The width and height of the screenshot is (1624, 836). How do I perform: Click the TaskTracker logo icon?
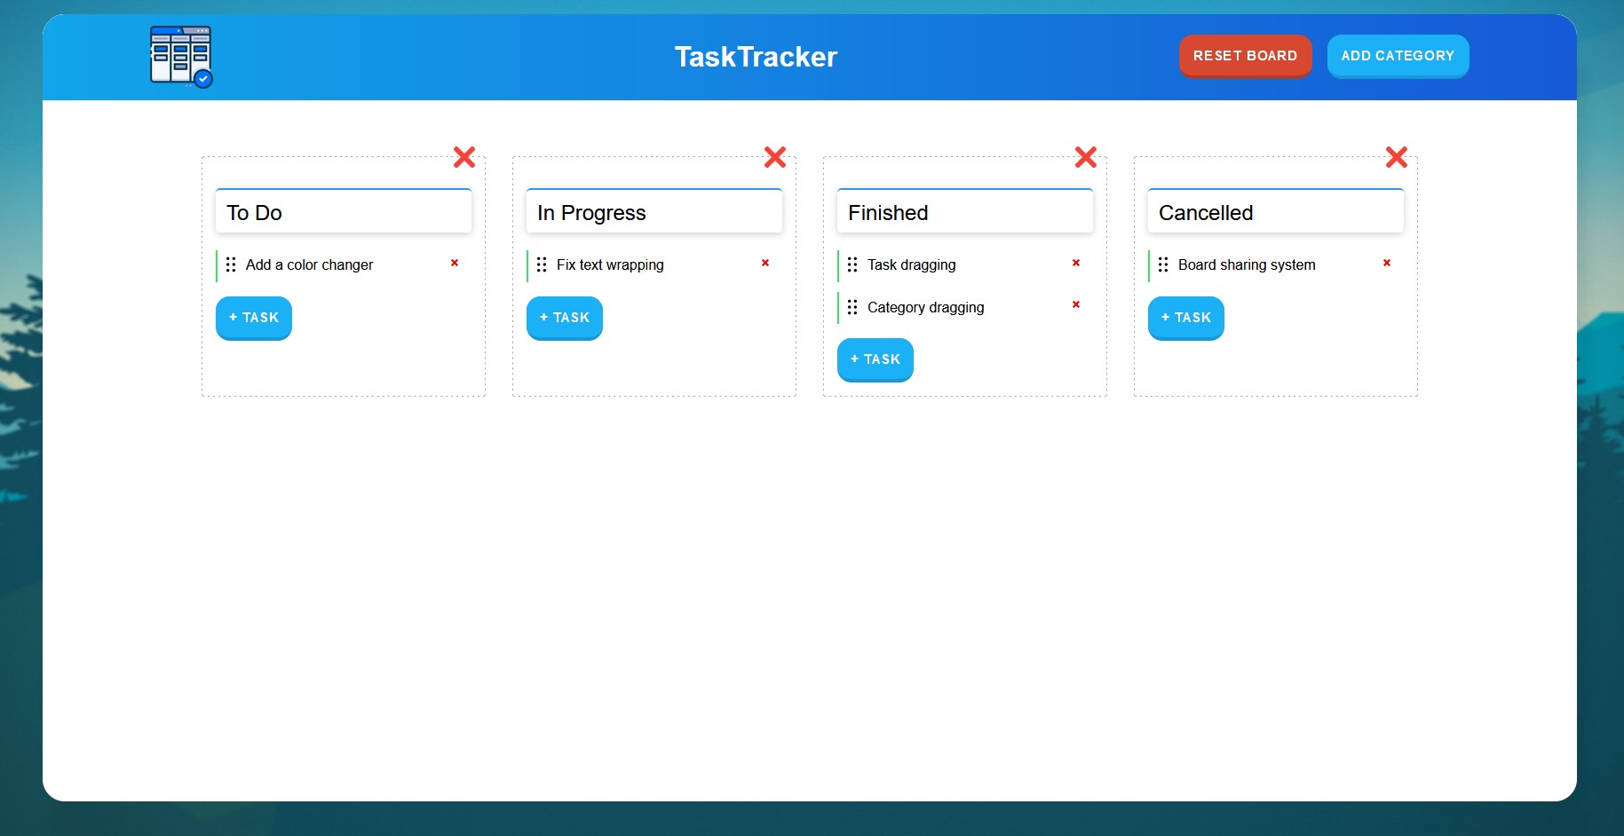[180, 57]
